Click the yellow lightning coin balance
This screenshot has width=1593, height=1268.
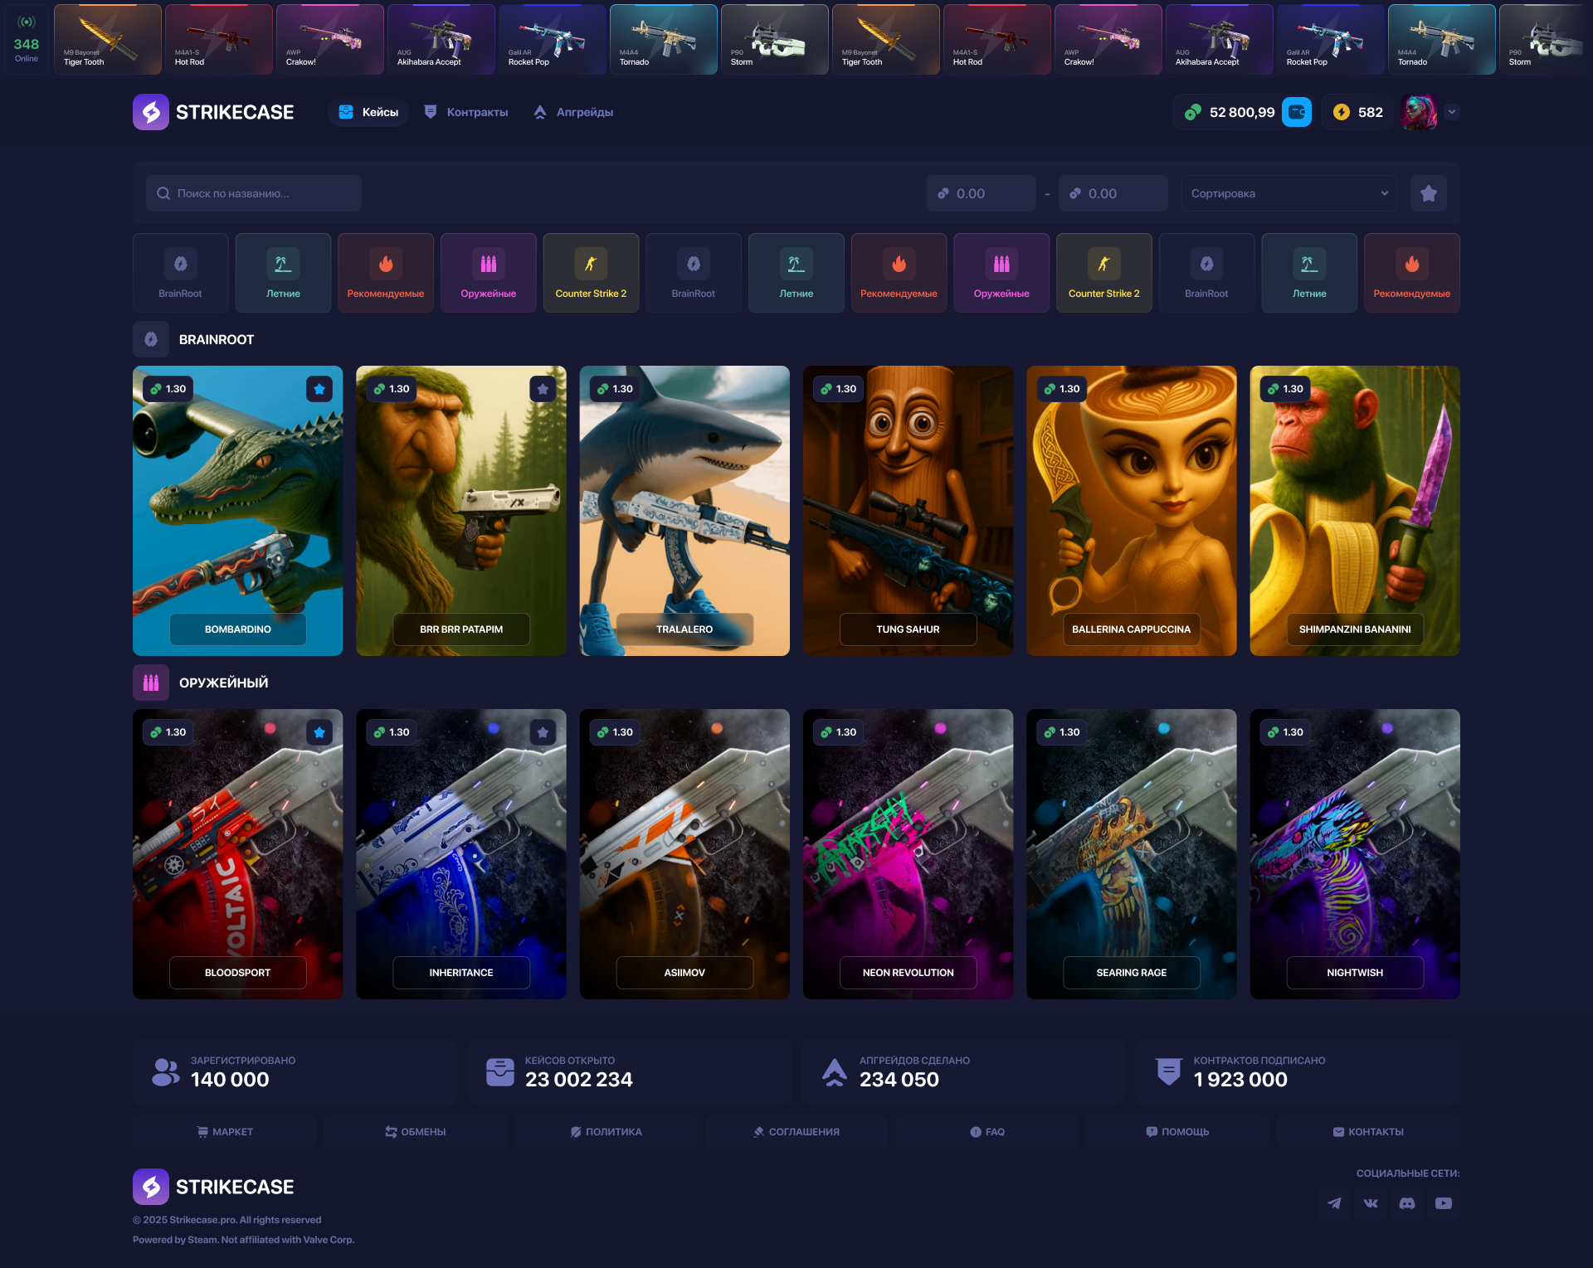click(1357, 112)
